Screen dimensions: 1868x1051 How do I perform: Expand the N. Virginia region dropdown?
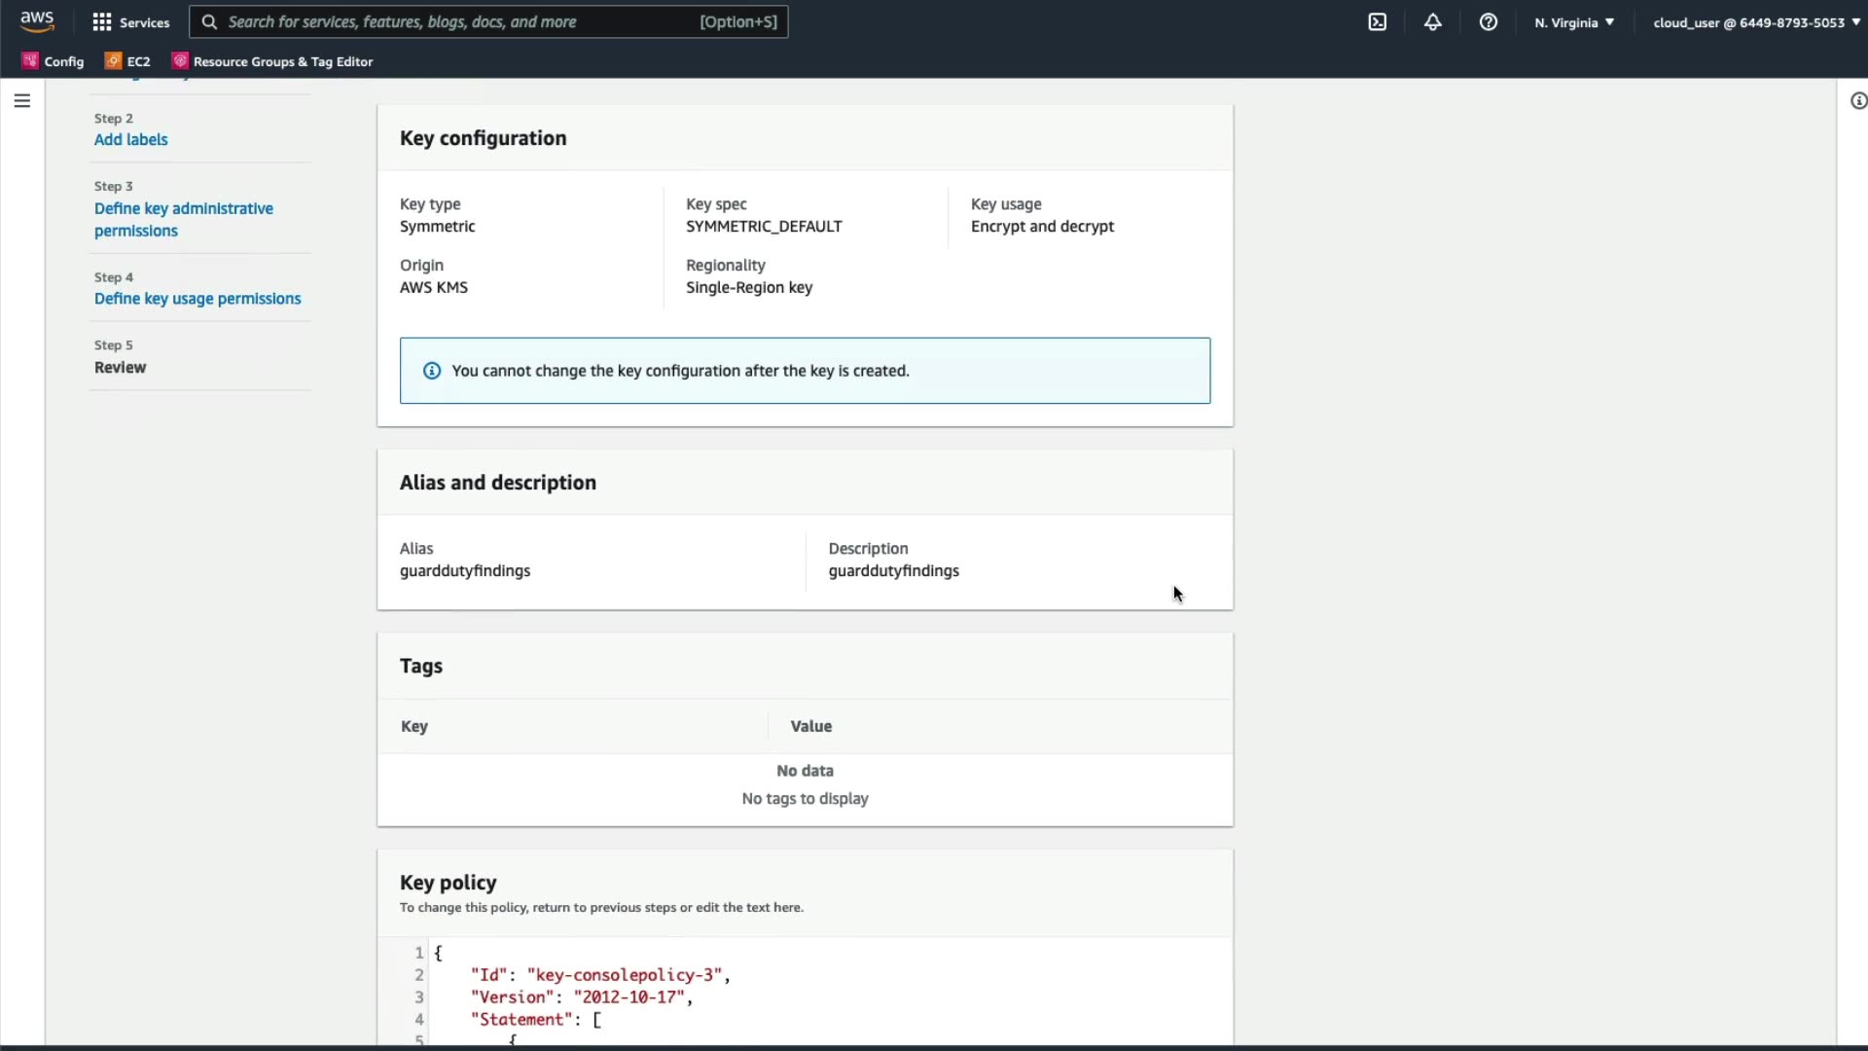(x=1573, y=21)
